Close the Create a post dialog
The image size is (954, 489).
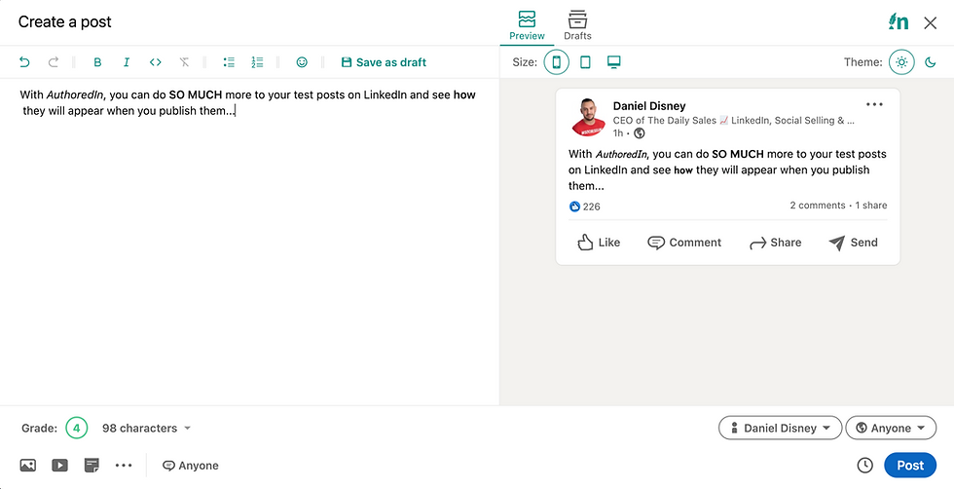tap(931, 23)
